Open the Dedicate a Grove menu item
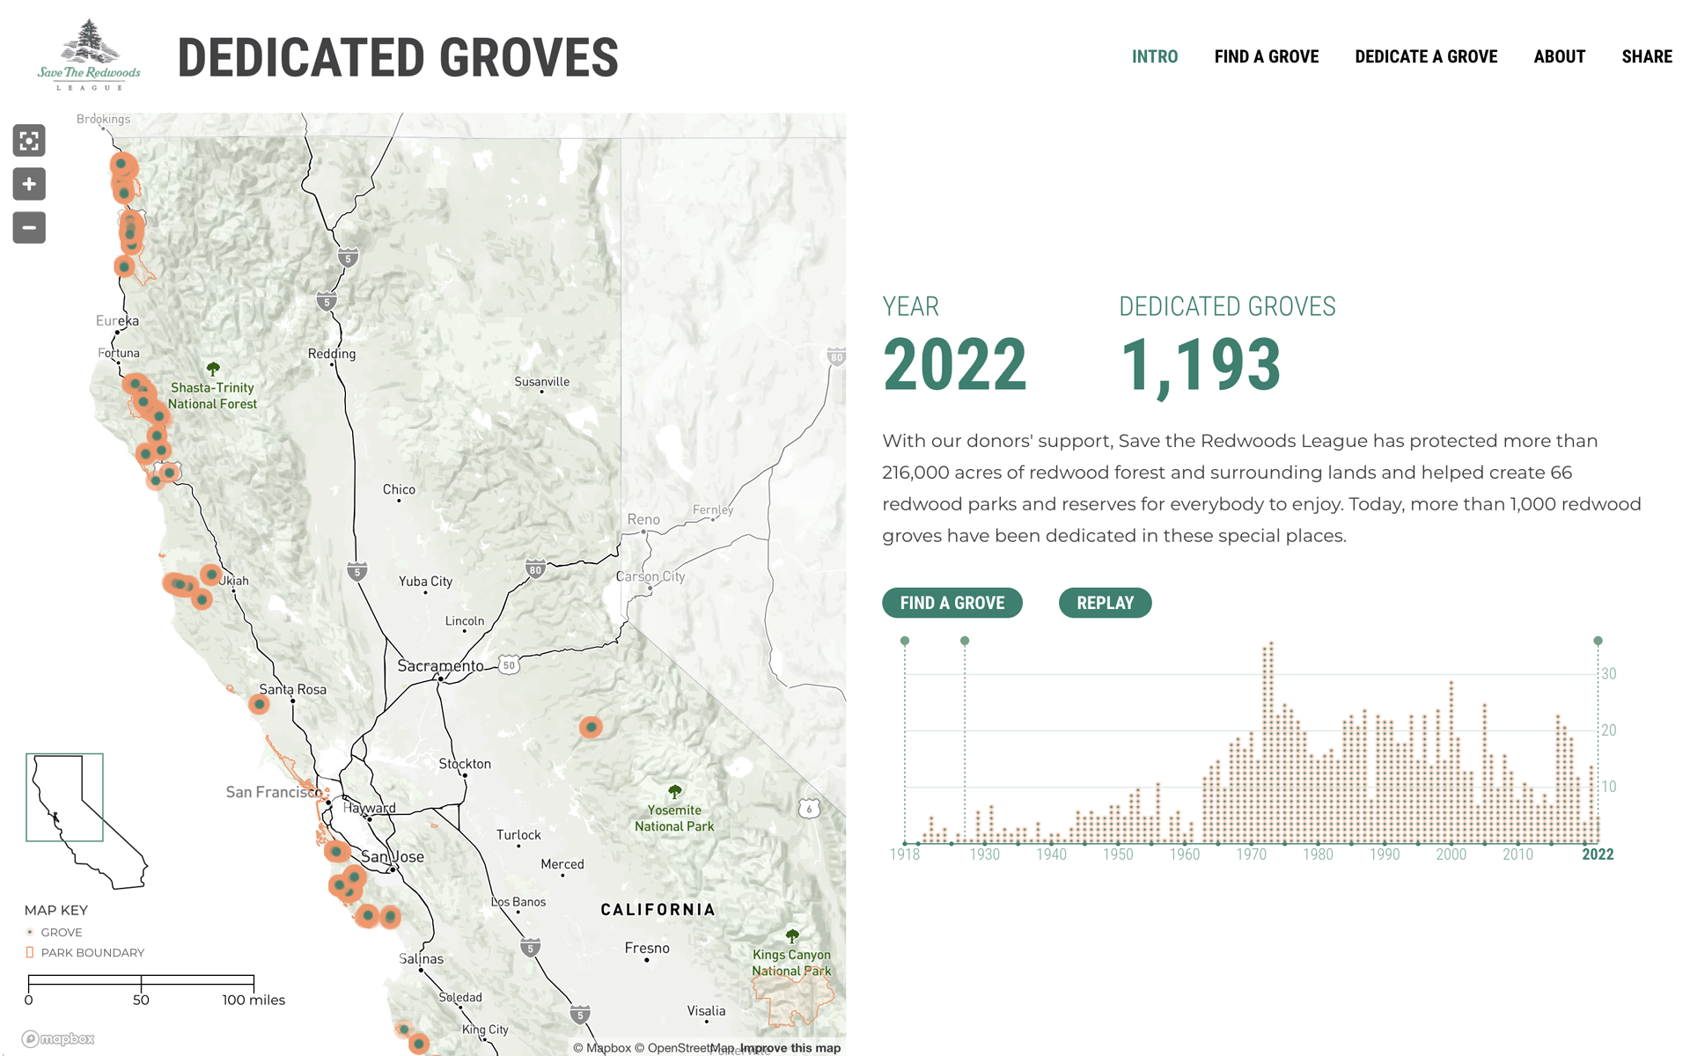The image size is (1690, 1056). (x=1426, y=56)
